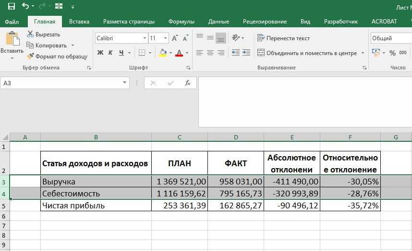
Task: Click the Insert Function fx icon
Action: coord(188,83)
